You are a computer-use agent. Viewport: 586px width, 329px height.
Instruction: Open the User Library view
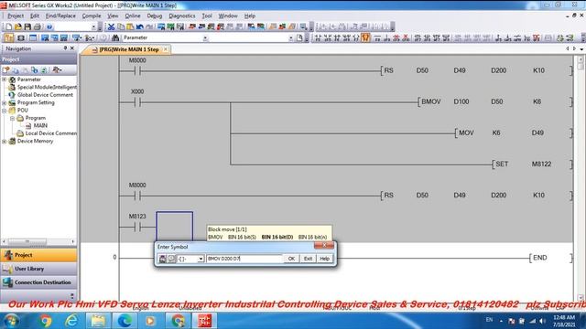pyautogui.click(x=38, y=269)
